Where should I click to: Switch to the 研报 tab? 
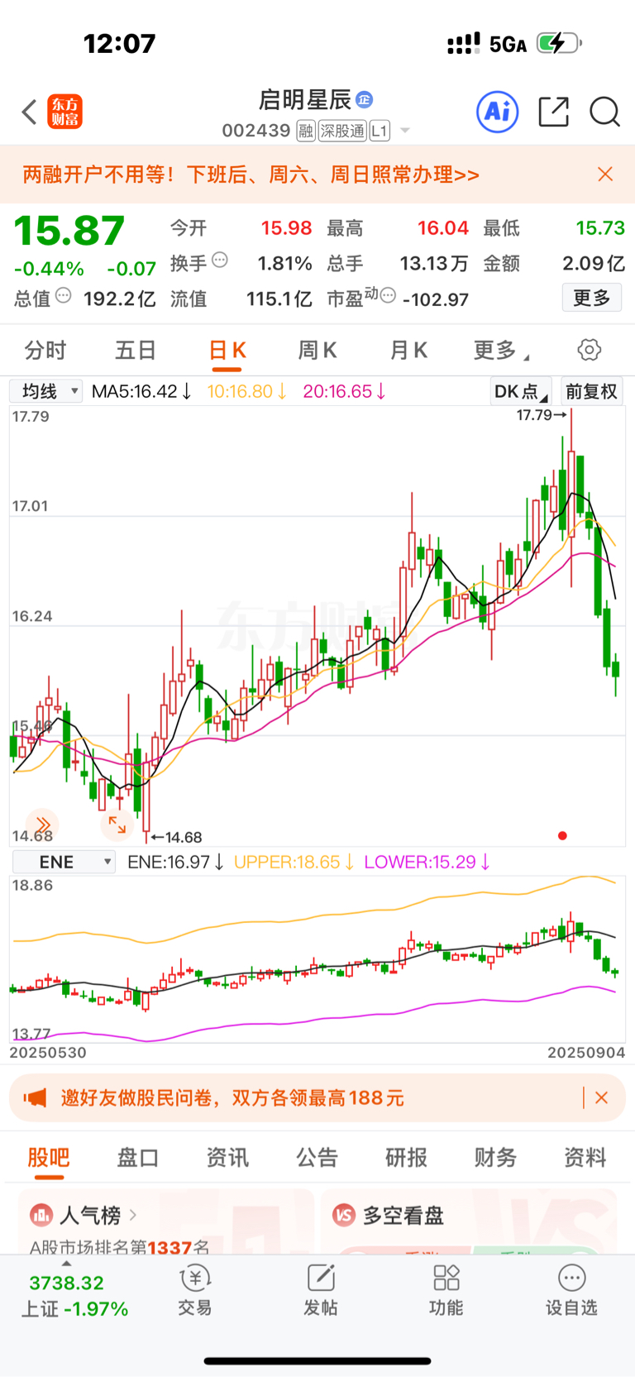407,1158
